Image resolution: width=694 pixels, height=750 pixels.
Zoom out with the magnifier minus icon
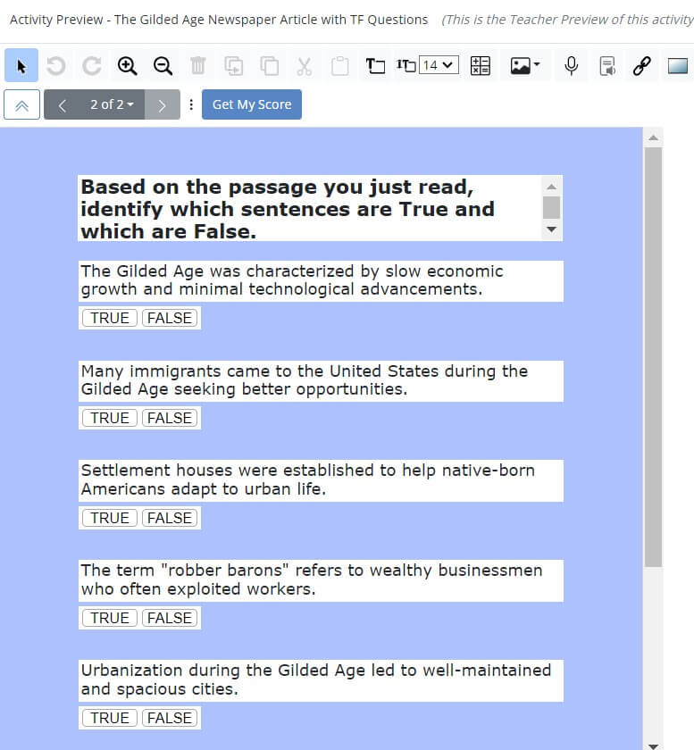click(163, 65)
